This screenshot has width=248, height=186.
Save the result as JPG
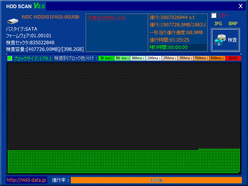[218, 24]
